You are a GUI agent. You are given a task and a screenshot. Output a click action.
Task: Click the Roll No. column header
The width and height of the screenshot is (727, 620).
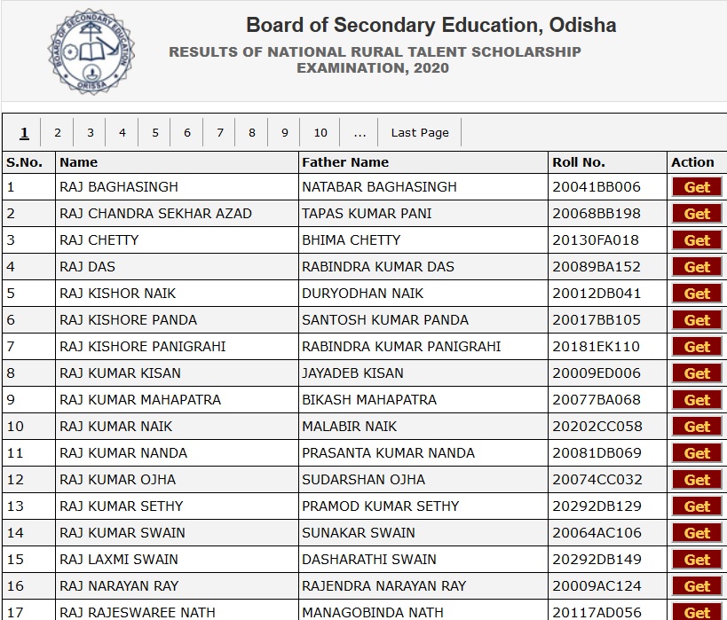pyautogui.click(x=579, y=162)
